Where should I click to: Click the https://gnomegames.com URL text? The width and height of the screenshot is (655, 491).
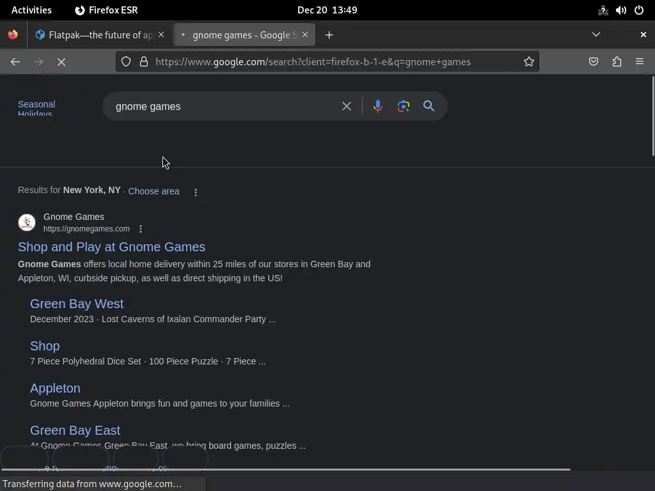click(86, 229)
